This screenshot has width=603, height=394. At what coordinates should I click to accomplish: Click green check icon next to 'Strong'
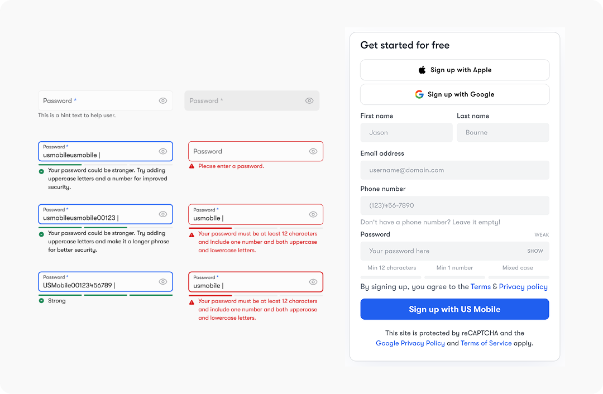[x=41, y=301]
